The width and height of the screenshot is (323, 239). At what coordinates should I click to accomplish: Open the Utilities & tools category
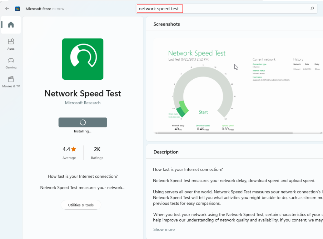click(81, 205)
